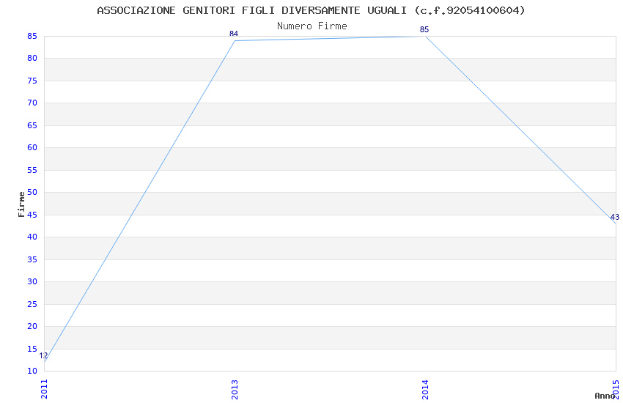Click the y-axis tick value 20
This screenshot has height=403, width=623.
coord(32,327)
